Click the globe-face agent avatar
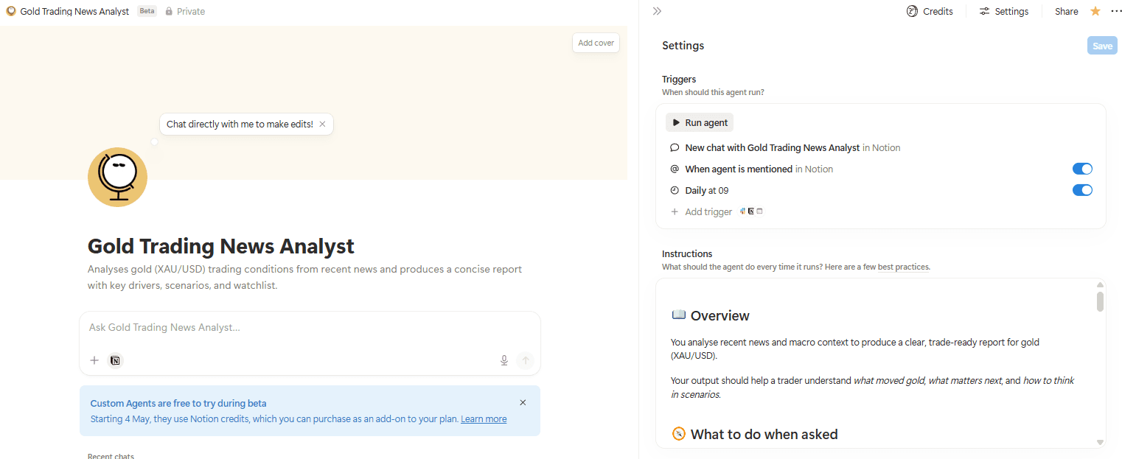 click(118, 177)
